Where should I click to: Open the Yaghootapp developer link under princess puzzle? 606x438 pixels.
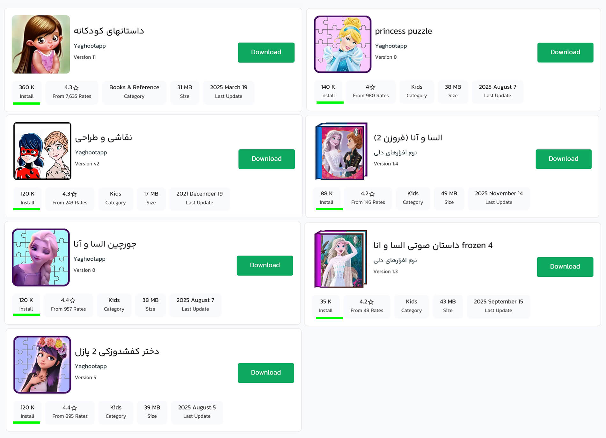391,46
